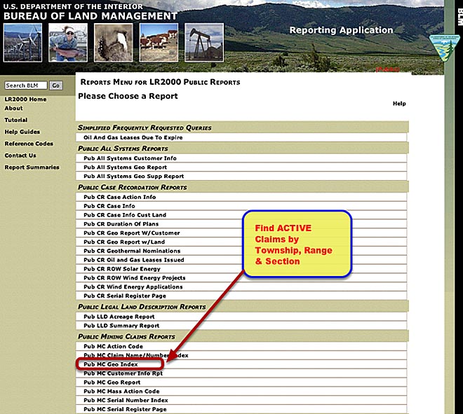Open Pub MC Mass Action Code

click(121, 392)
